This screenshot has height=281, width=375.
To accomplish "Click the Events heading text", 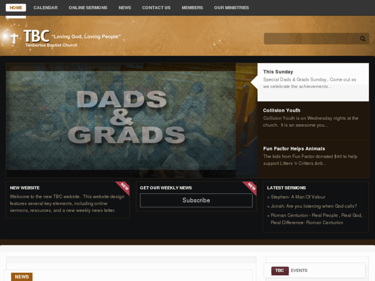I will [x=299, y=271].
